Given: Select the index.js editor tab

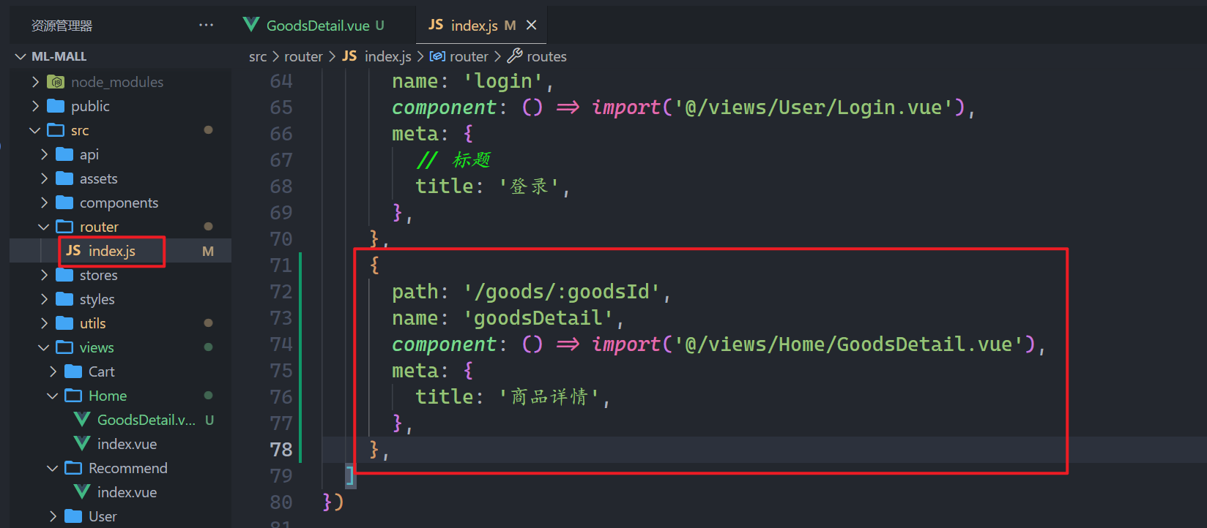Looking at the screenshot, I should point(482,25).
